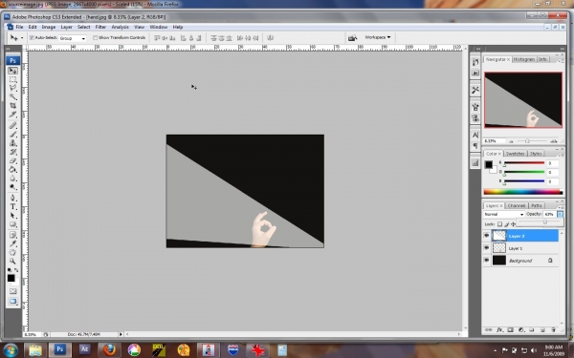The image size is (574, 358).
Task: Switch to the Channels tab
Action: tap(517, 205)
